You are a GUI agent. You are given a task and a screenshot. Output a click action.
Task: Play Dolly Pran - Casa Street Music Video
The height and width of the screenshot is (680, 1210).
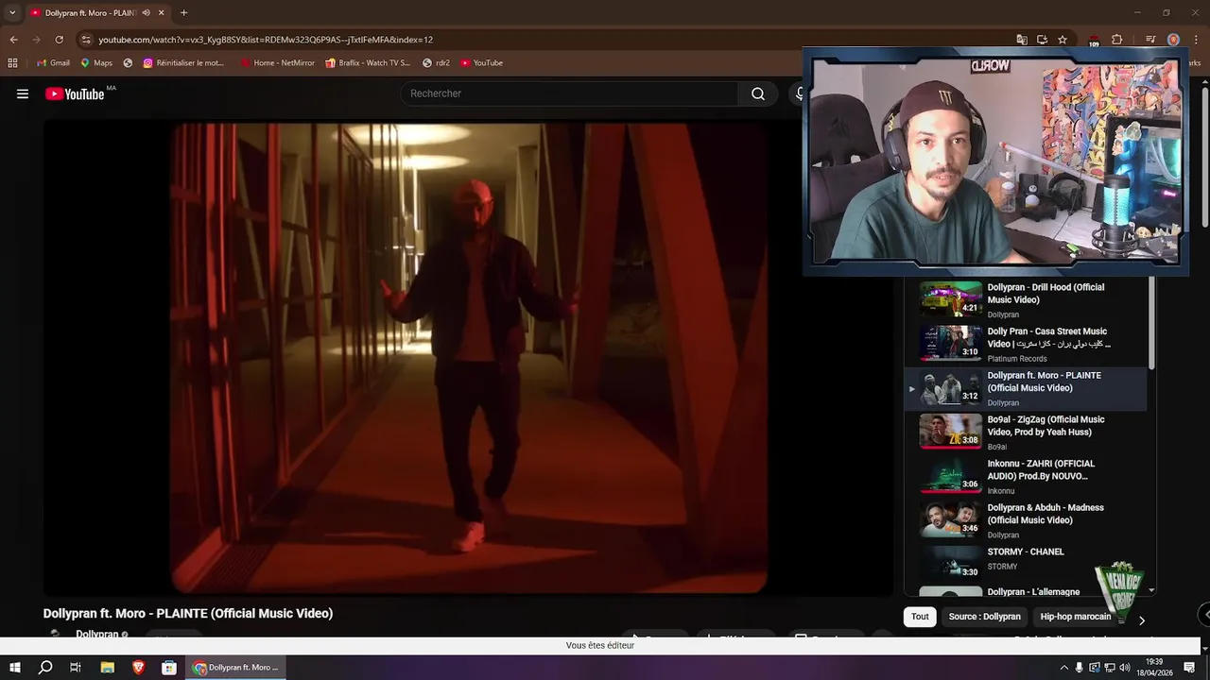click(1026, 344)
